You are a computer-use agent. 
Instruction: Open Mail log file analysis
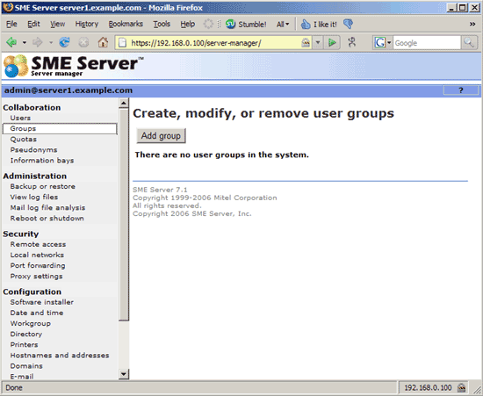point(47,208)
